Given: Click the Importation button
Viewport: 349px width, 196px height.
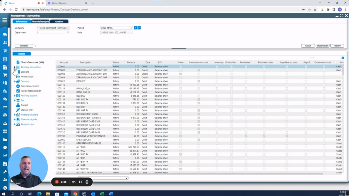Looking at the screenshot, I should click(x=323, y=46).
